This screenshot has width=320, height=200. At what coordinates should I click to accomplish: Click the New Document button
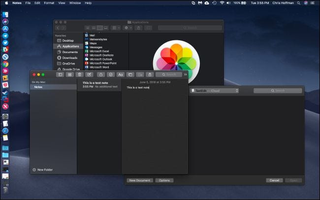140,180
